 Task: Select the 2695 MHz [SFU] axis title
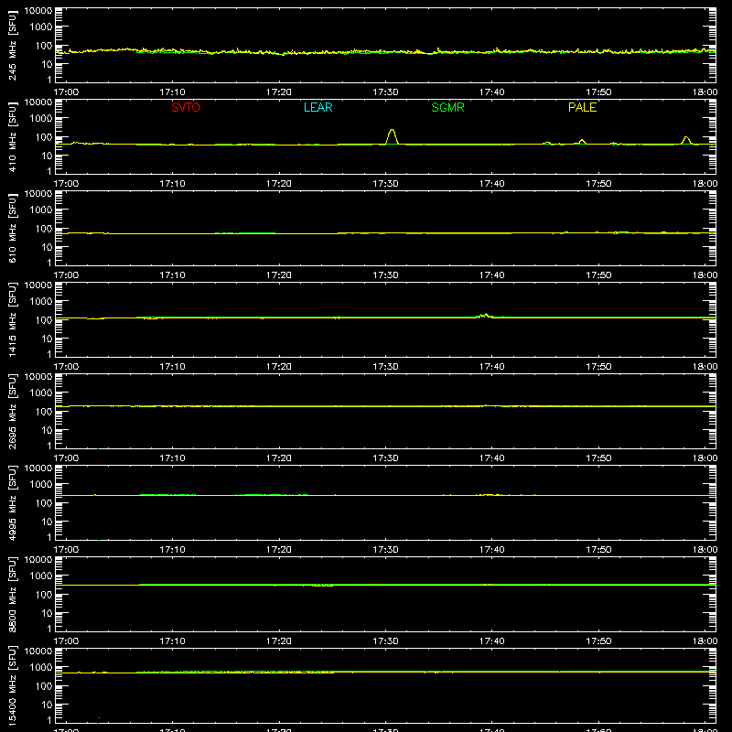click(x=13, y=412)
